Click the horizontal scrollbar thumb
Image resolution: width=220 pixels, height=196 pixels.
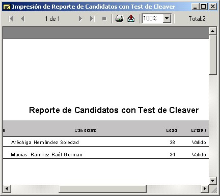click(102, 188)
